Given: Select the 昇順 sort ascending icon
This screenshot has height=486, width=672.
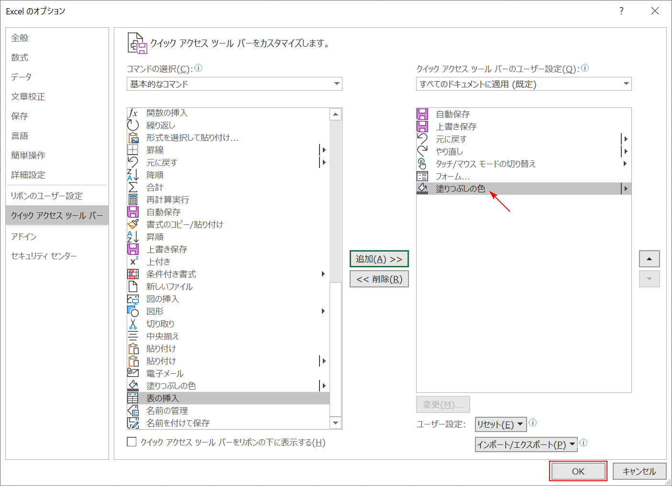Looking at the screenshot, I should (133, 236).
